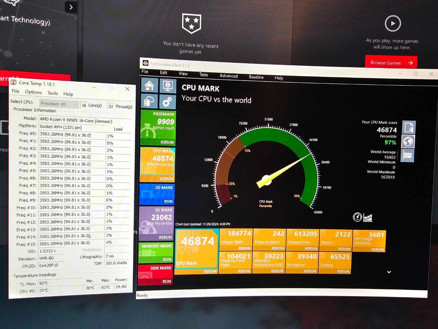438x329 pixels.
Task: Click the play circle icon in background app
Action: click(x=393, y=23)
